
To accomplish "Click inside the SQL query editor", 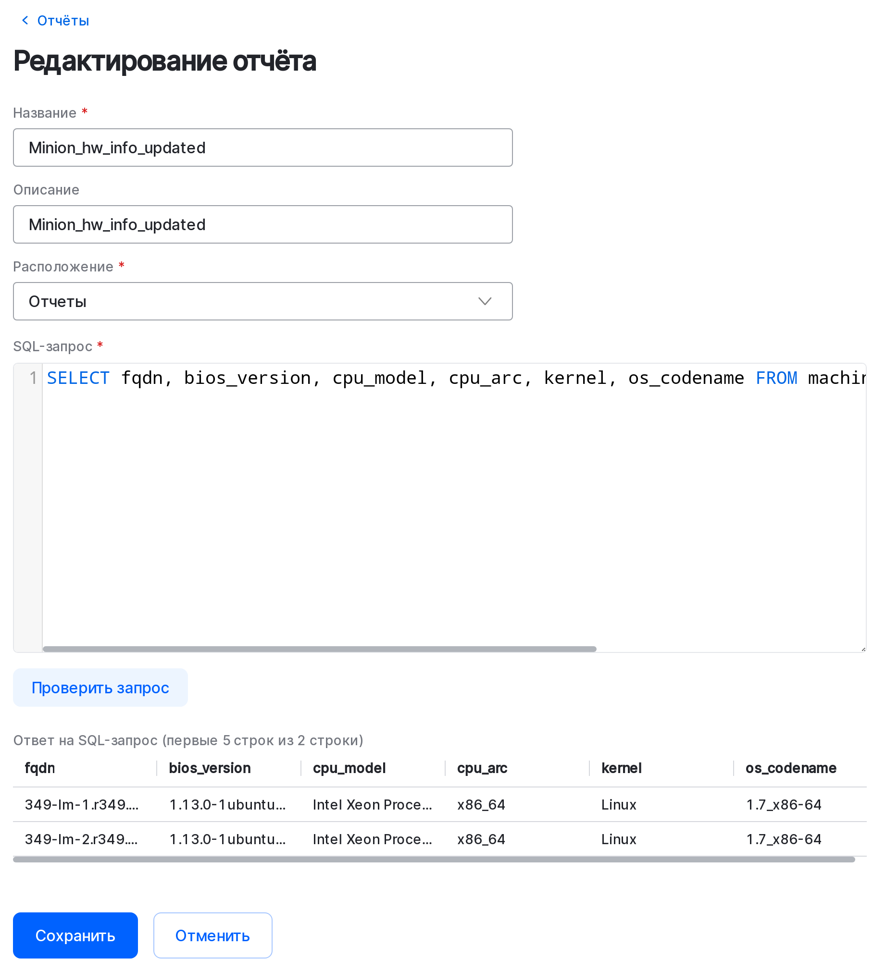I will (x=453, y=506).
